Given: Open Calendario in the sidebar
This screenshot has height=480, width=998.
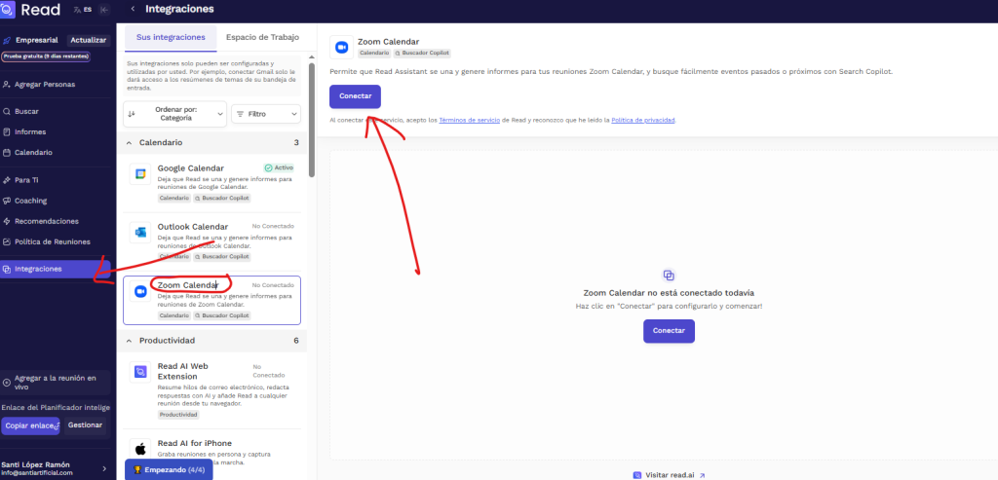Looking at the screenshot, I should (x=33, y=153).
